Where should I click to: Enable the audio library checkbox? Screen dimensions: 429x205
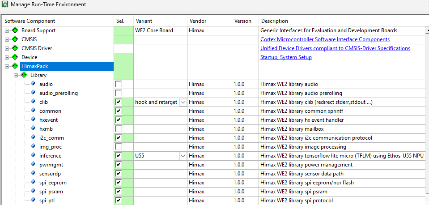[119, 84]
